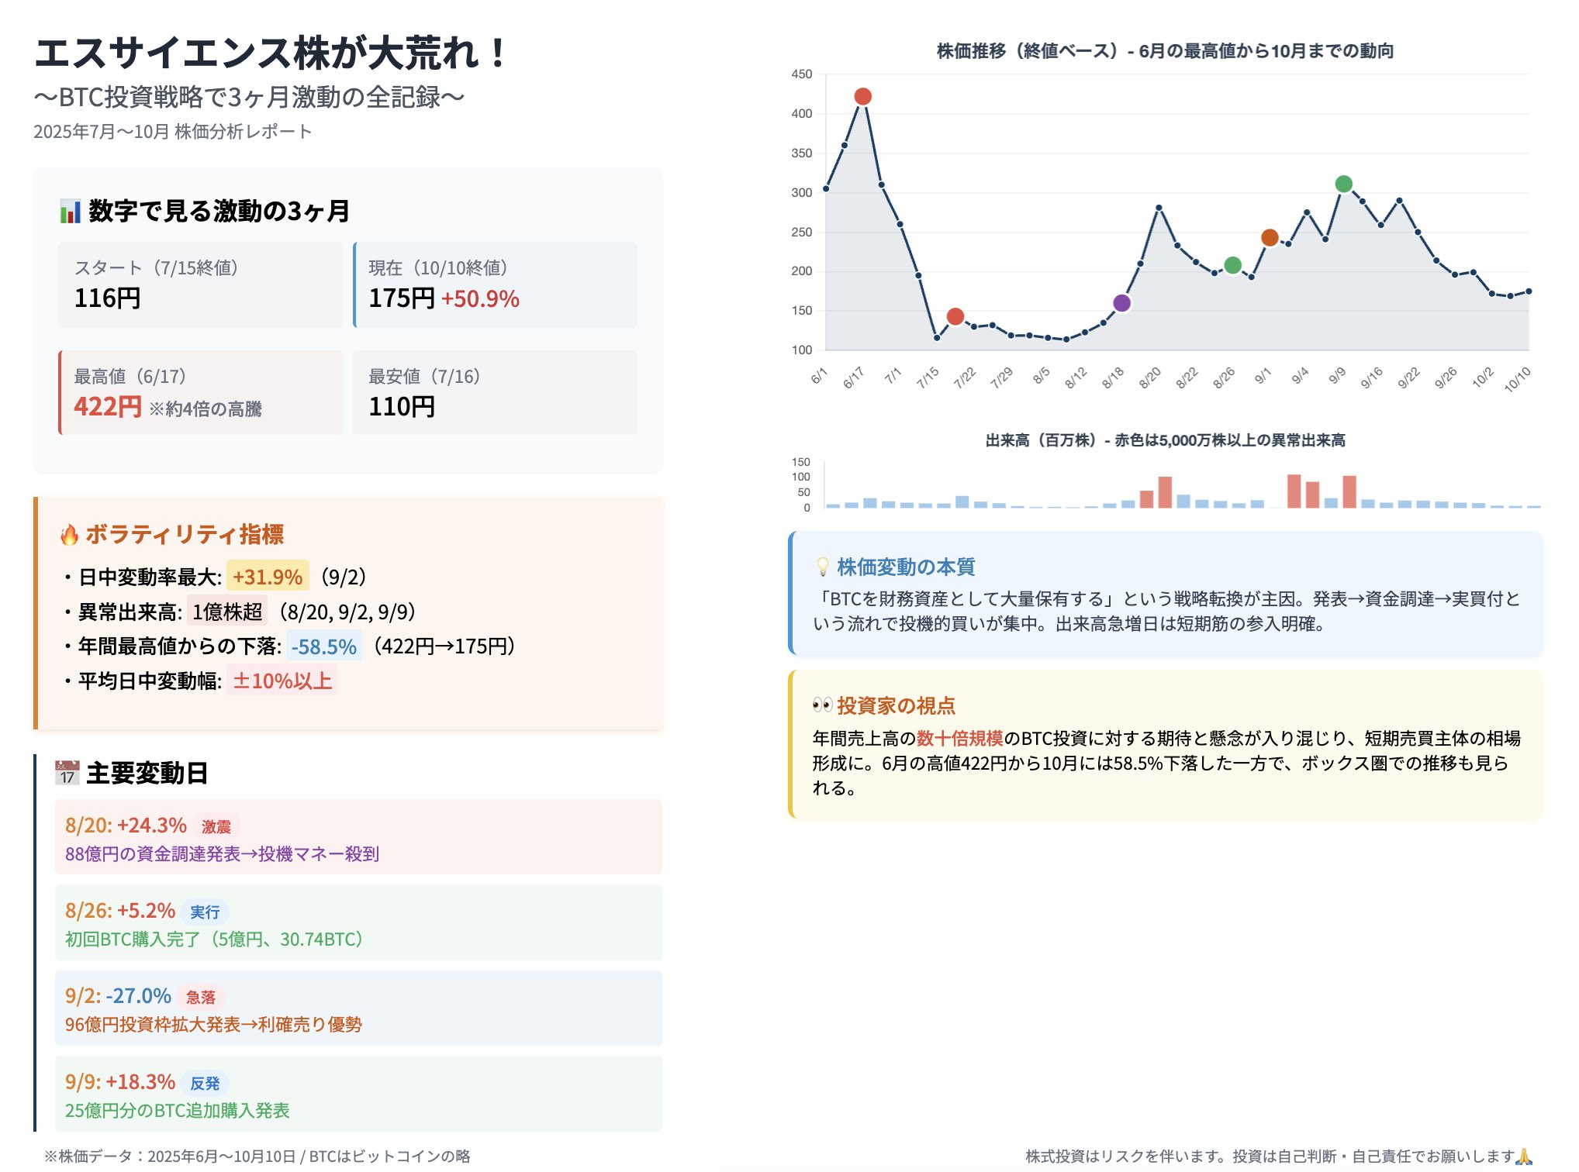Click the red marker near 7/22

click(955, 317)
